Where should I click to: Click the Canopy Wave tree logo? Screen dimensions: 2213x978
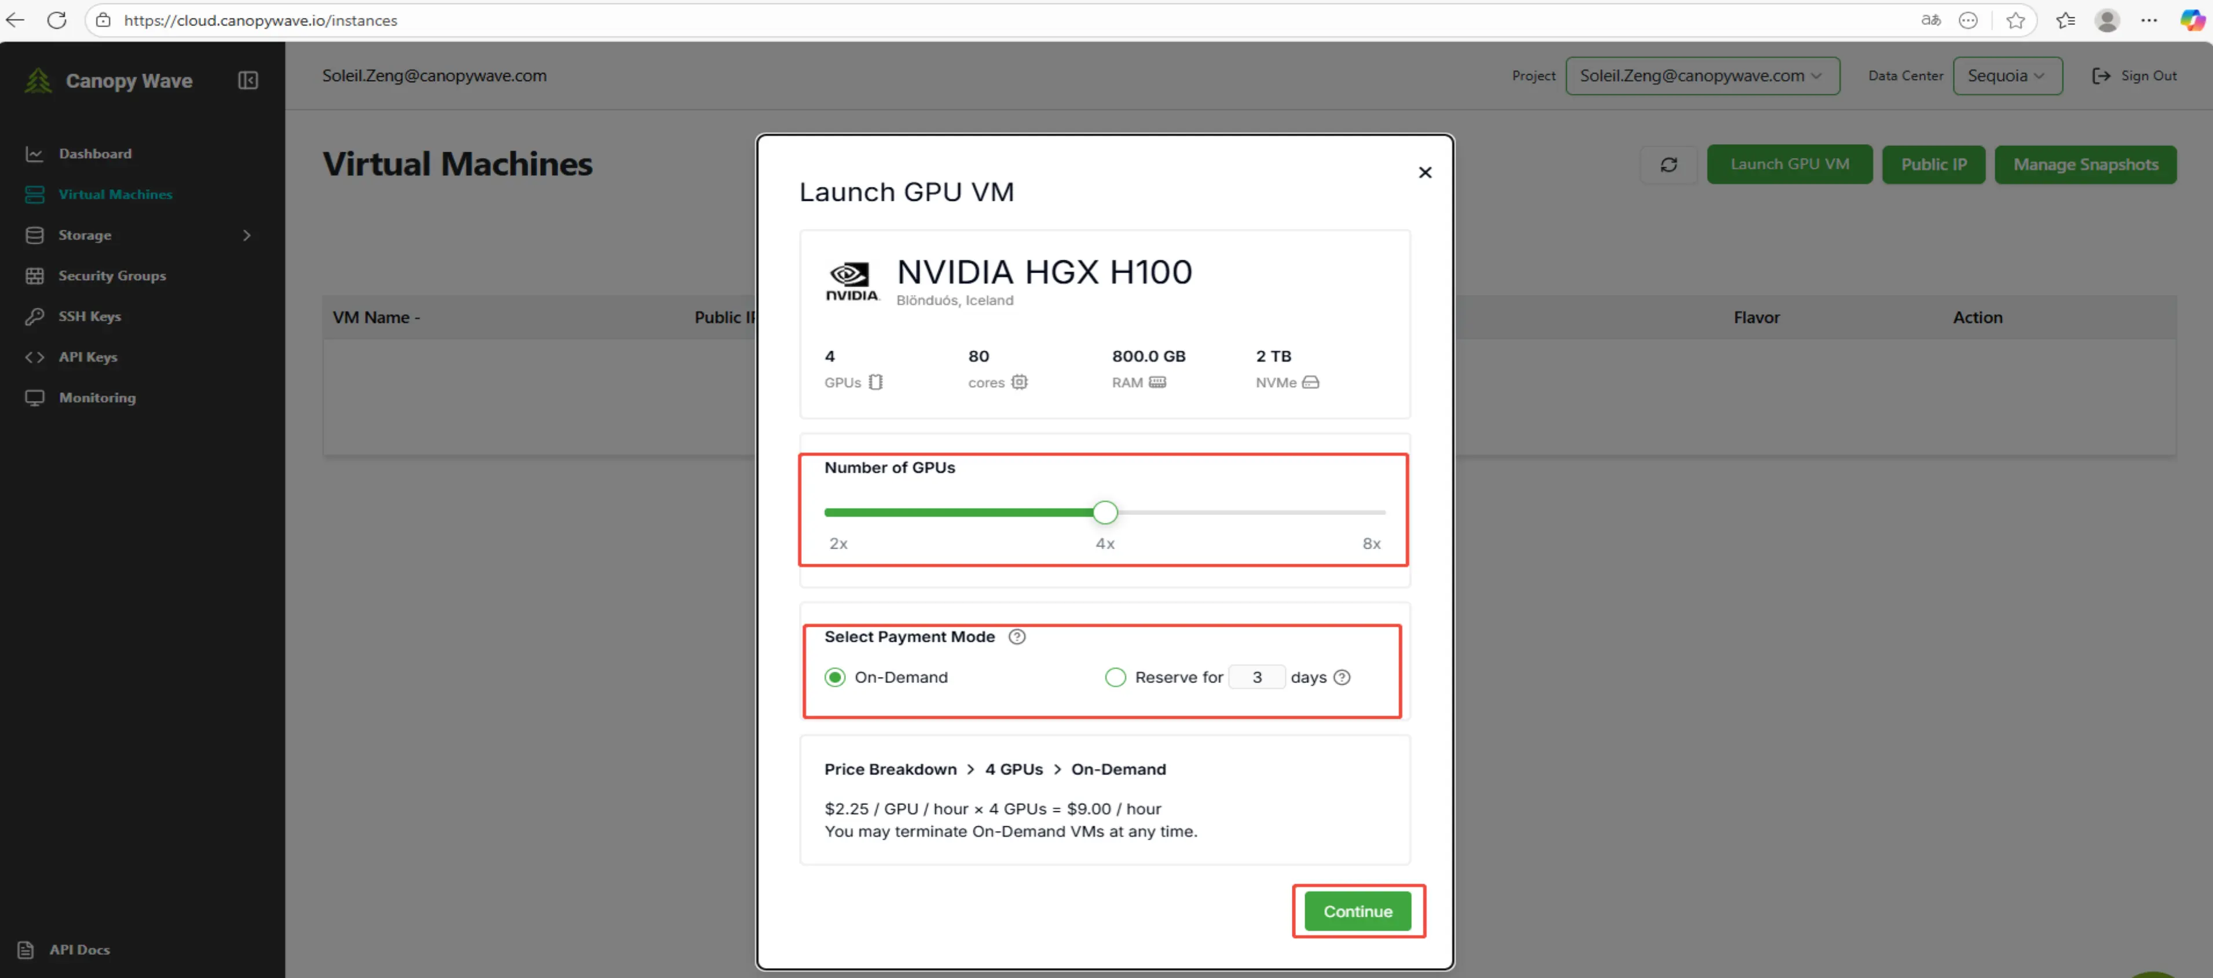[38, 80]
